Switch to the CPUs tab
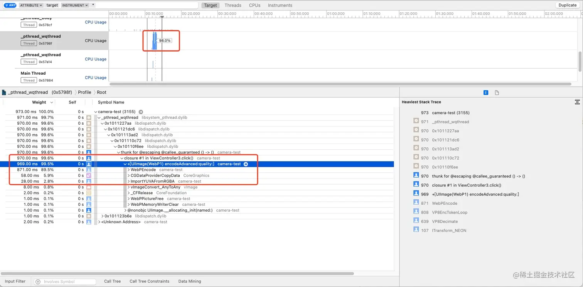 click(254, 5)
